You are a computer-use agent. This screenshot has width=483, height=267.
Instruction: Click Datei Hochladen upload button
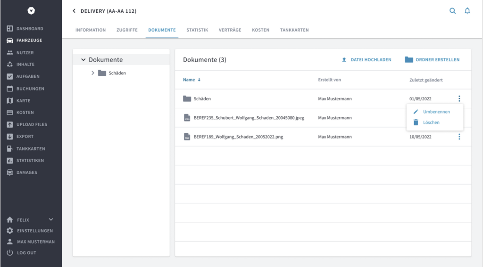[366, 60]
